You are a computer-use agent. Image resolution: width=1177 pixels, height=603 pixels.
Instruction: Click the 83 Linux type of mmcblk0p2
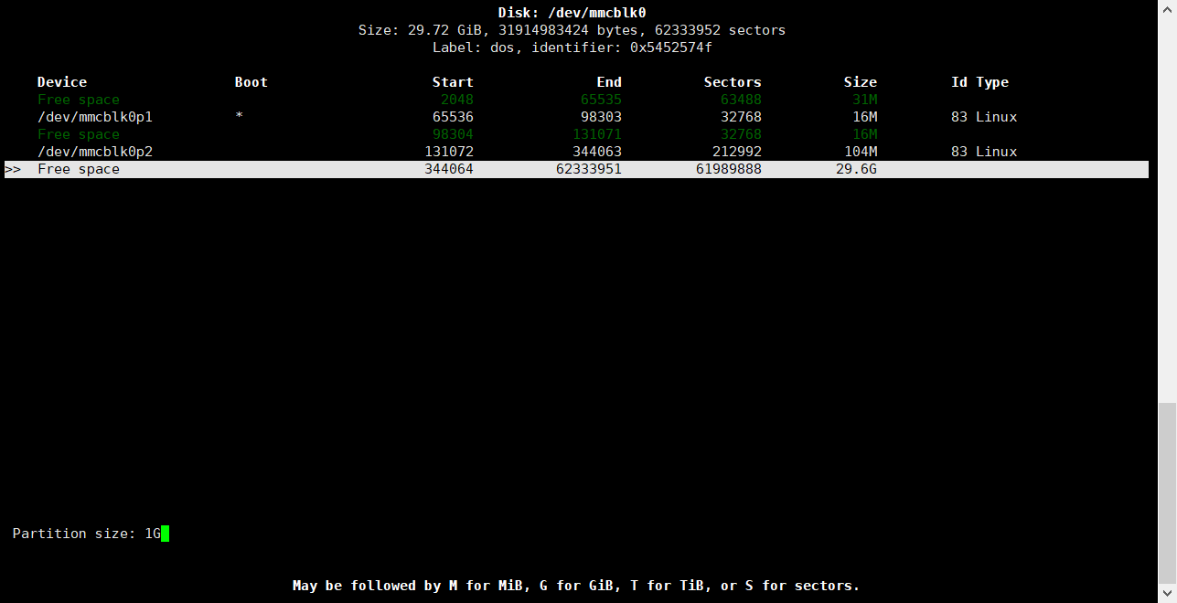coord(984,152)
